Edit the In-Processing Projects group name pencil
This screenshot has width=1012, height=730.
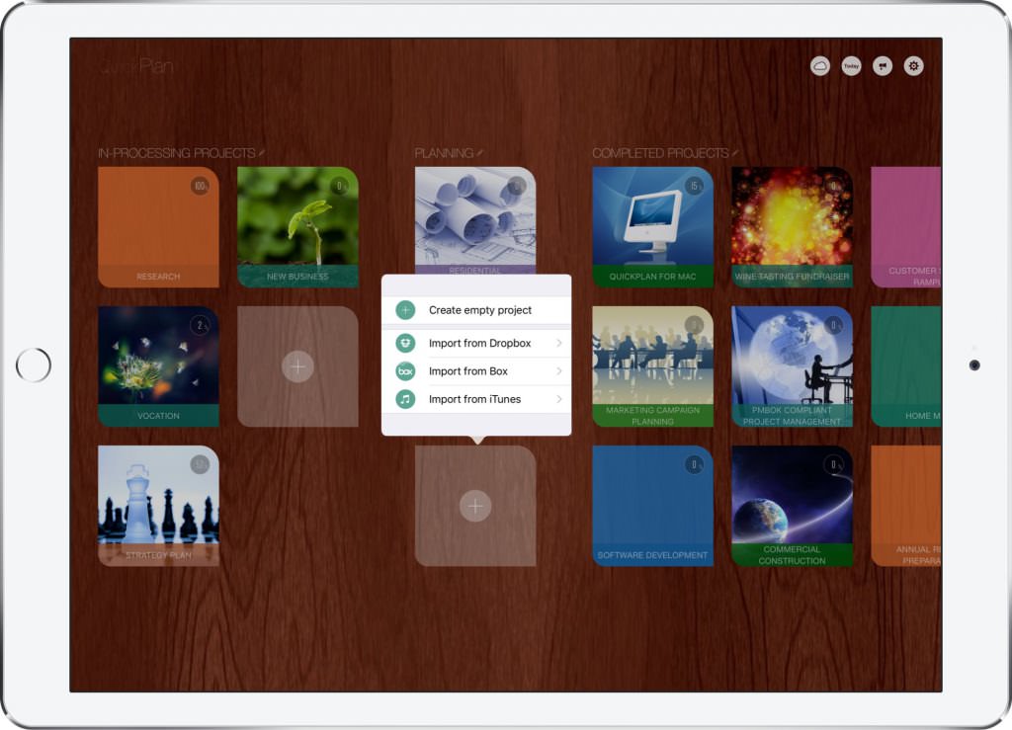click(262, 153)
